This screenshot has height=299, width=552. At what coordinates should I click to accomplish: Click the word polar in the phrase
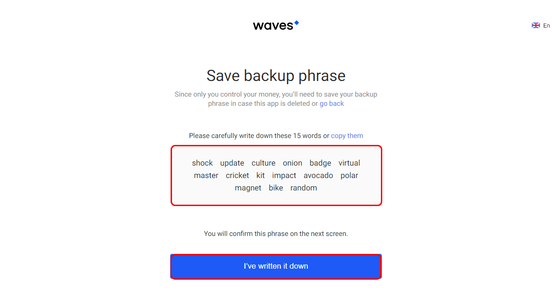tap(349, 176)
